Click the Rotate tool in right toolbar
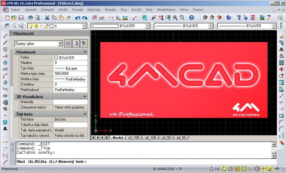The width and height of the screenshot is (286, 173). [281, 76]
